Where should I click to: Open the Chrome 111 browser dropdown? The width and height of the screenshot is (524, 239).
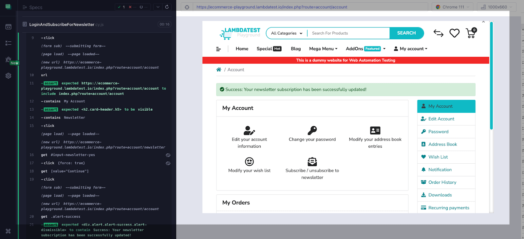click(453, 7)
